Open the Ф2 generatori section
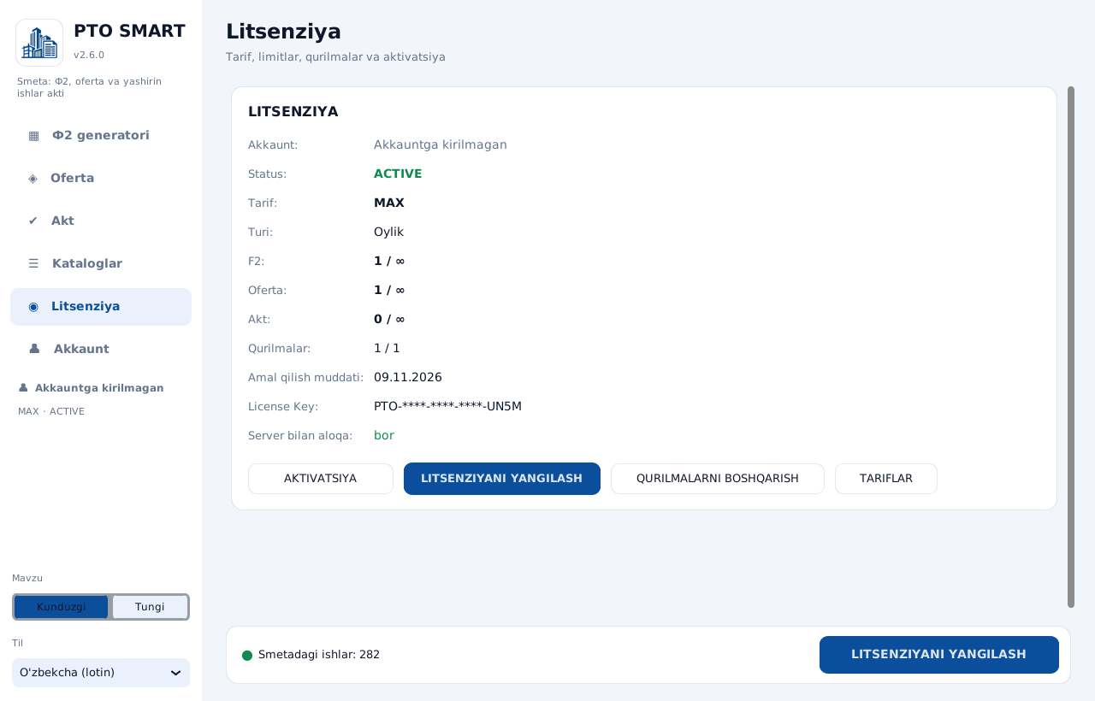 (101, 135)
